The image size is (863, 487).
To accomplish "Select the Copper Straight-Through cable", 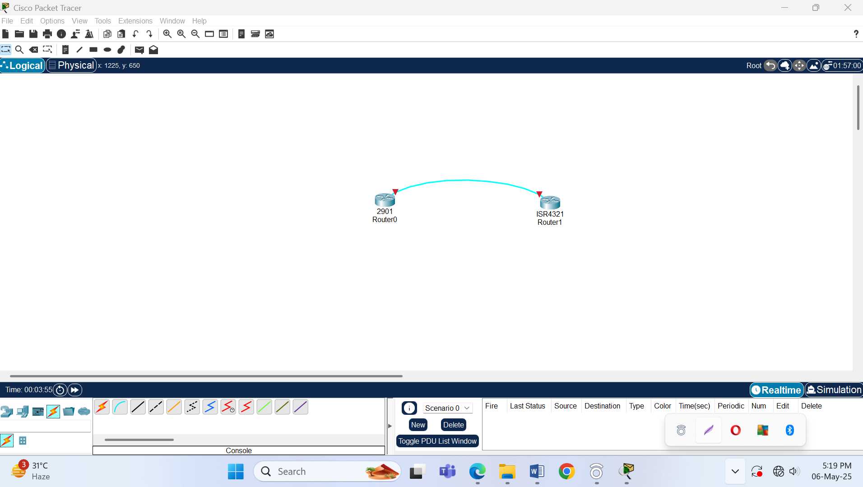I will (x=138, y=407).
